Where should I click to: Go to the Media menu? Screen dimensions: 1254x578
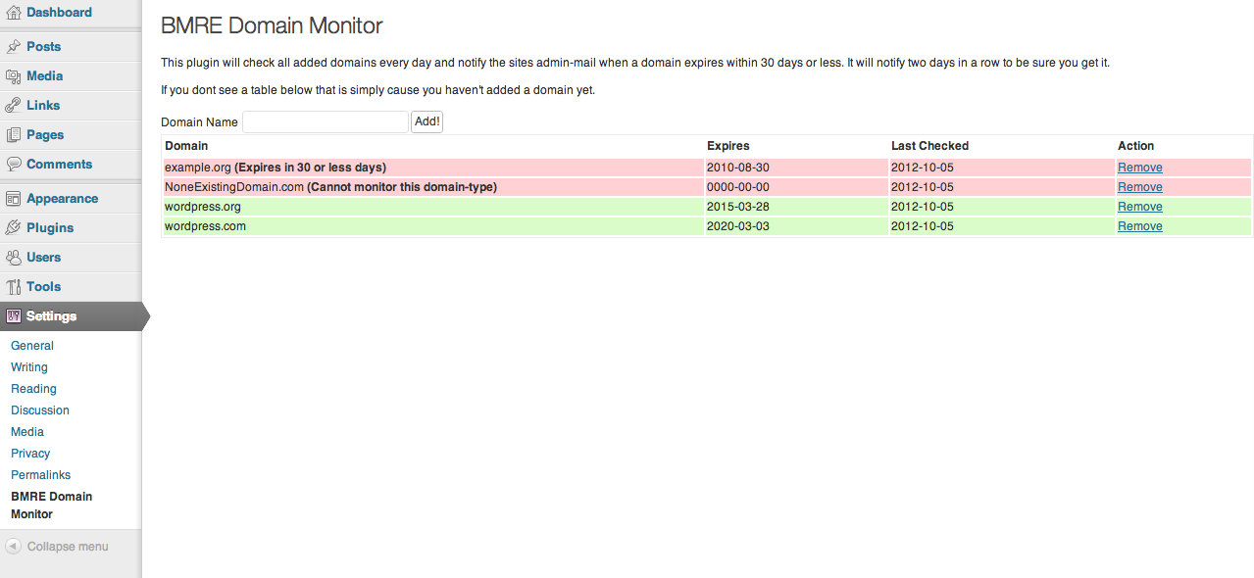coord(45,75)
